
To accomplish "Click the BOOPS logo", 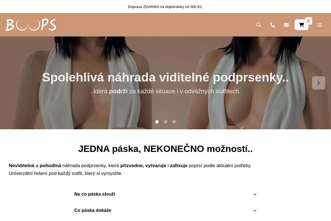I will [x=31, y=25].
